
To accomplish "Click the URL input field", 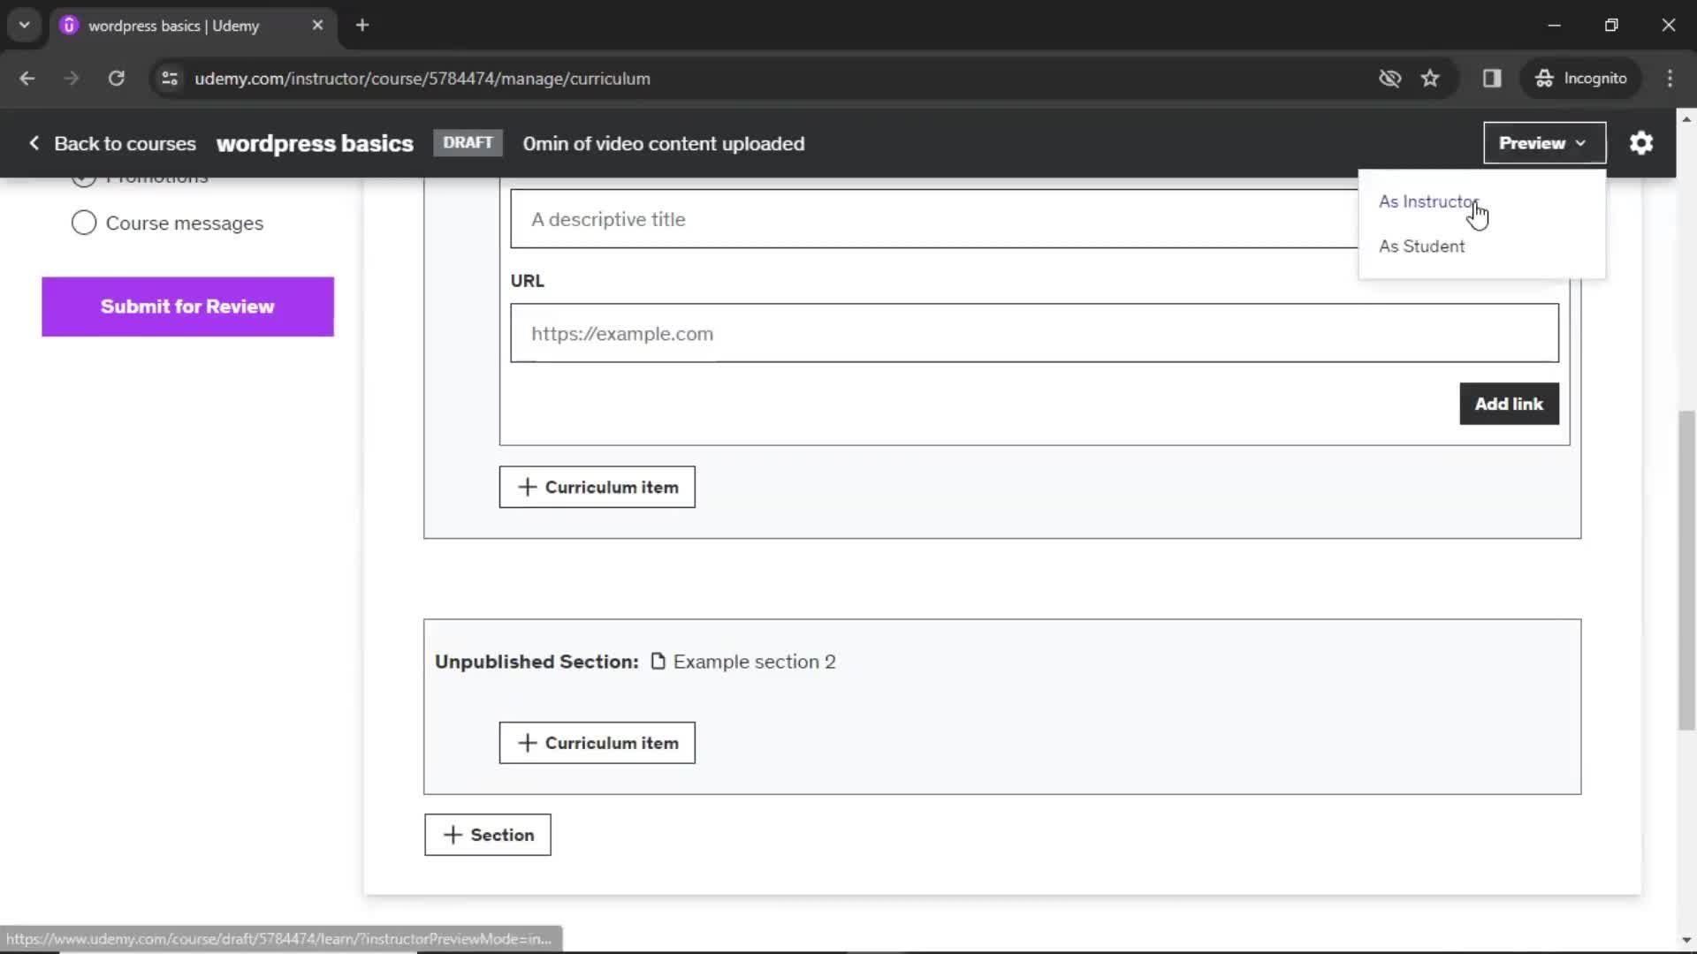I will tap(1034, 333).
